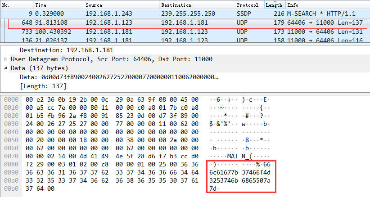Select the UDP packet with Len=116

coord(180,40)
